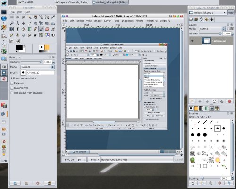The image size is (236, 189).
Task: Open the Filters menu in image window
Action: [x=139, y=21]
